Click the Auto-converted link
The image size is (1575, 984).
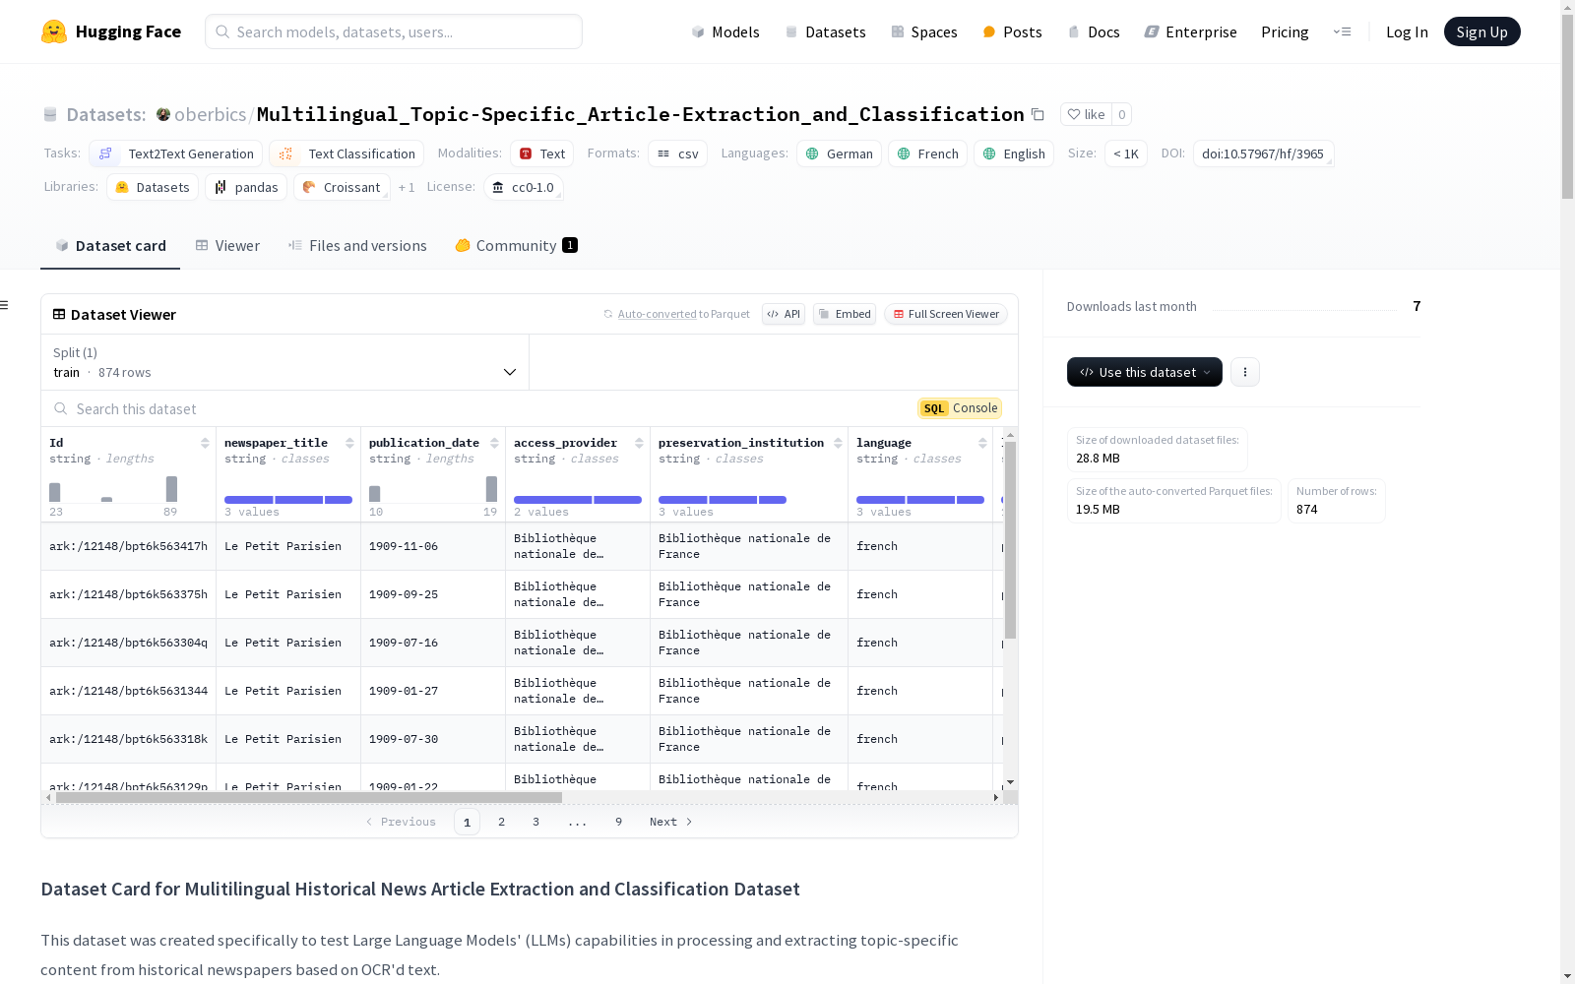click(x=657, y=314)
